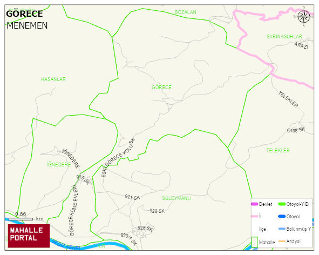Select the Devlet magenta legend swatch

click(255, 204)
